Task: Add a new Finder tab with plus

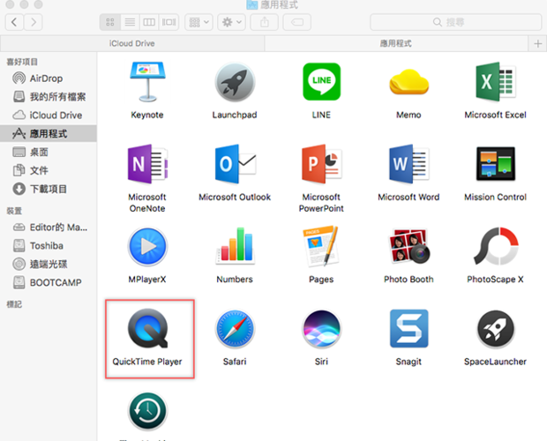Action: coord(537,43)
